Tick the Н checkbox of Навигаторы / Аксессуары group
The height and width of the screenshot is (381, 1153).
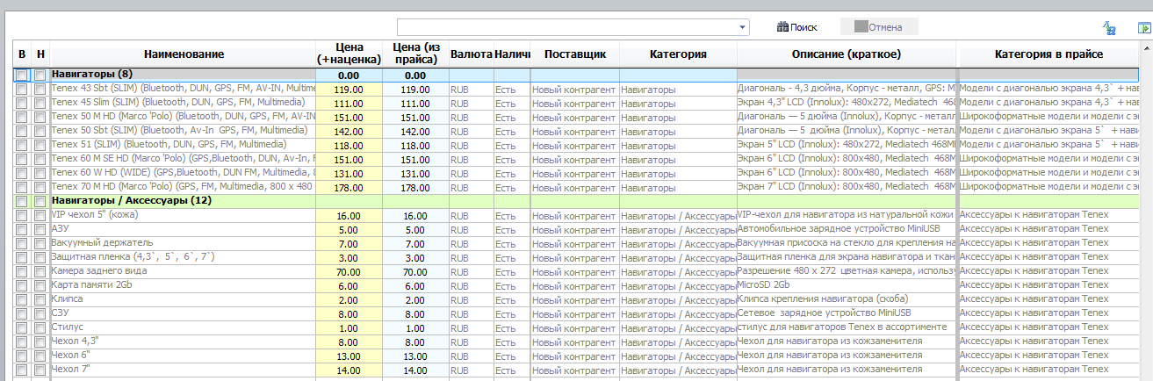click(x=40, y=201)
